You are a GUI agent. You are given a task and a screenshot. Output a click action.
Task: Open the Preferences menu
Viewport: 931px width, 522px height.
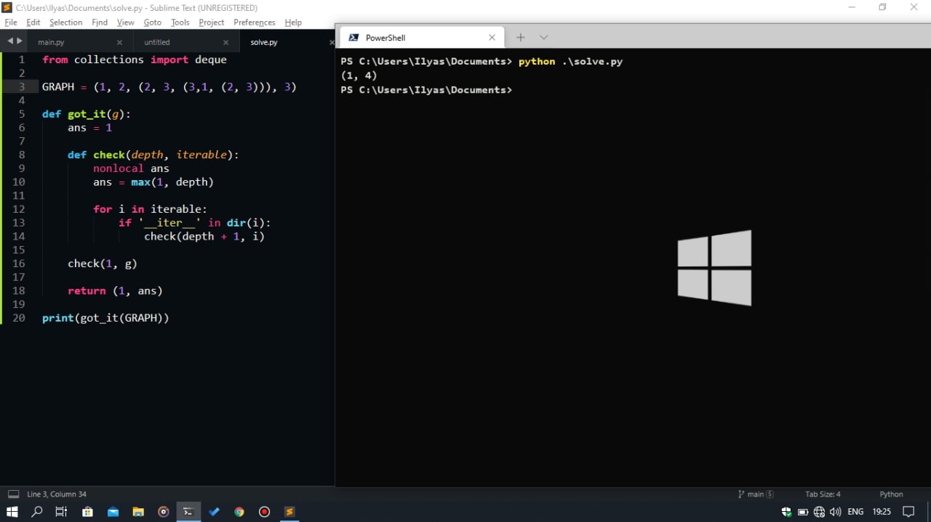point(254,23)
